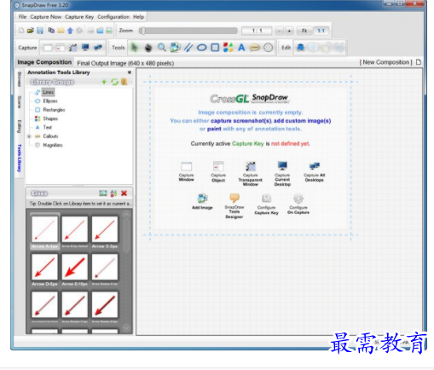Refresh library groups with green arrows icon
Screen dimensions: 434x370
[114, 82]
